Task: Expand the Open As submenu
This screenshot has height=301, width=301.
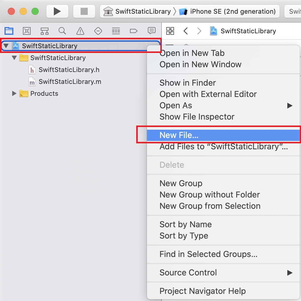Action: click(223, 106)
